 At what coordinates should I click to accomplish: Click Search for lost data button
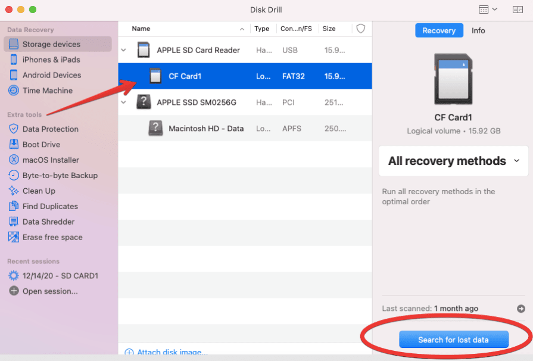[453, 340]
